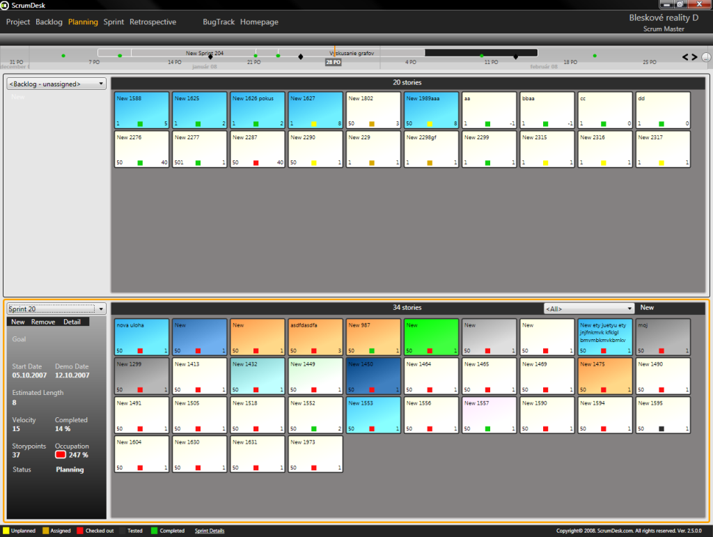Open the Backlog - unassigned dropdown
Viewport: 713px width, 537px height.
[56, 84]
